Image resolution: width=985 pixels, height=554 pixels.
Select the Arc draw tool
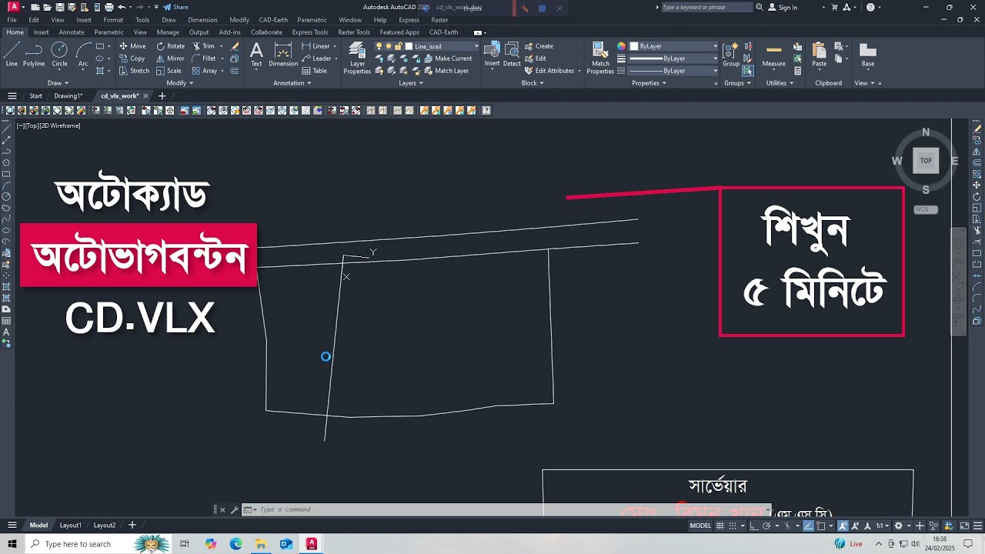point(83,55)
